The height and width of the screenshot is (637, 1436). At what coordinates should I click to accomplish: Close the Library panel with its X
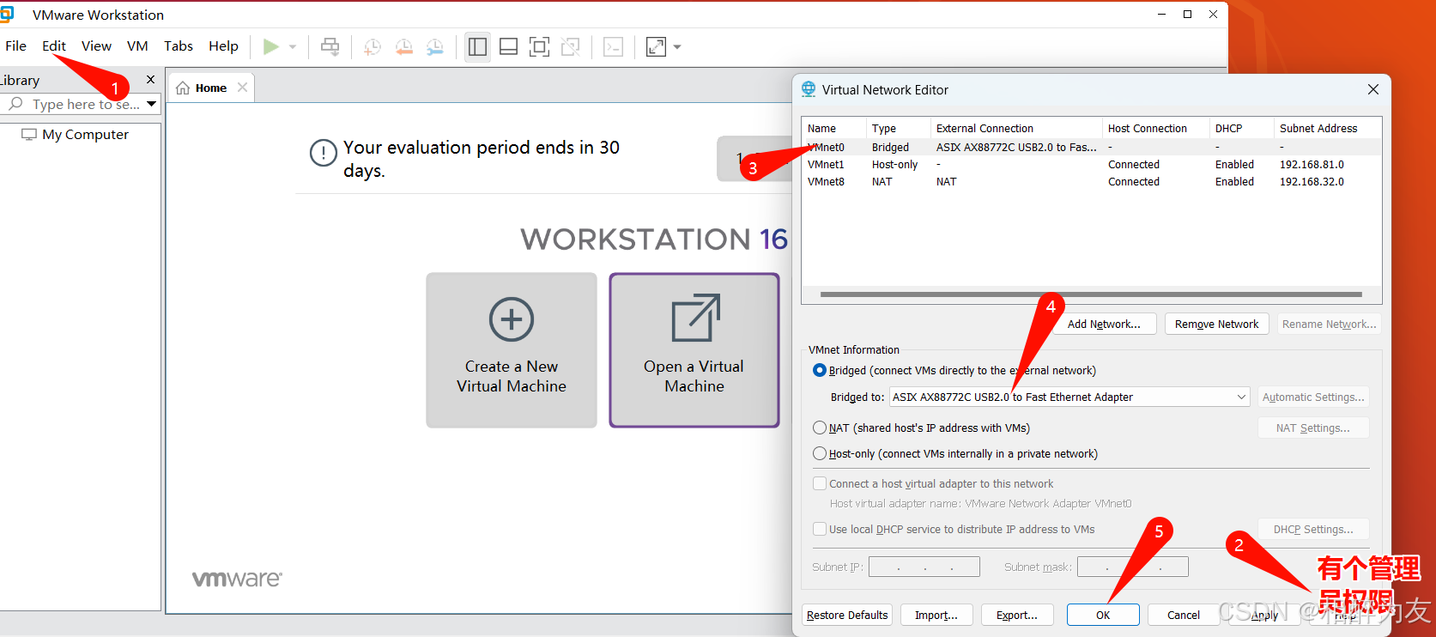(x=151, y=79)
